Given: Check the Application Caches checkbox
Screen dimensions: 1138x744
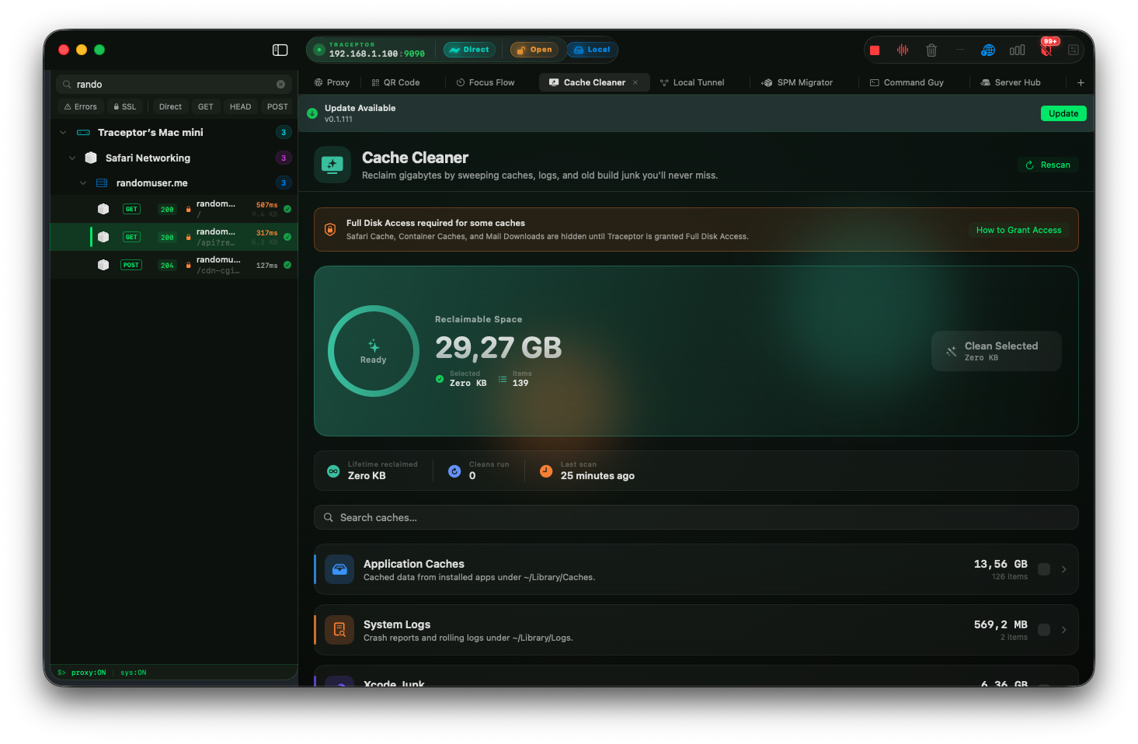Looking at the screenshot, I should coord(1044,569).
